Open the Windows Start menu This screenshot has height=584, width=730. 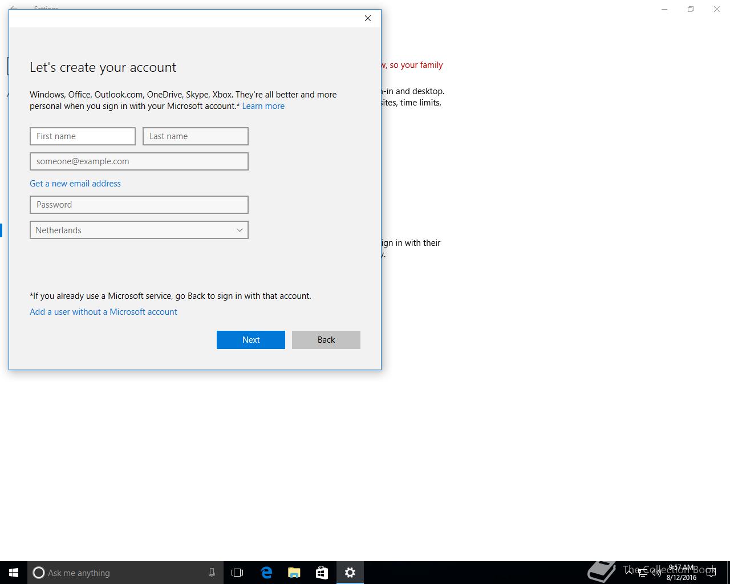[14, 573]
